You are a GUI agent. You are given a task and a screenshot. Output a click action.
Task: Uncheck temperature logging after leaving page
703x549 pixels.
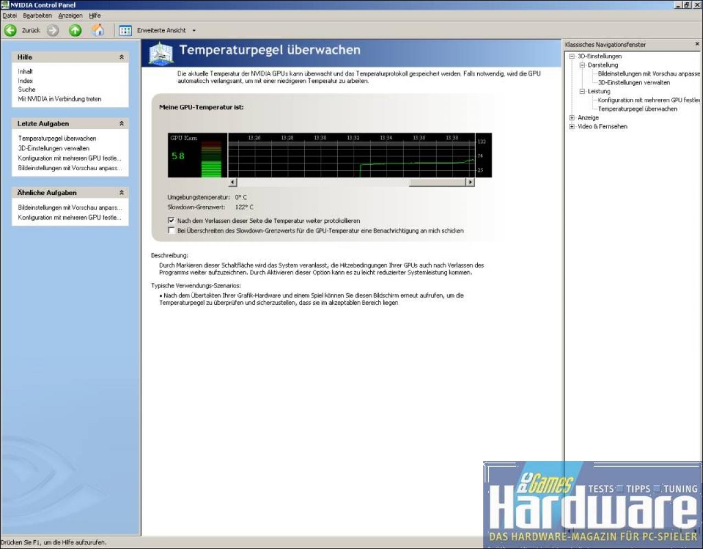(x=171, y=220)
